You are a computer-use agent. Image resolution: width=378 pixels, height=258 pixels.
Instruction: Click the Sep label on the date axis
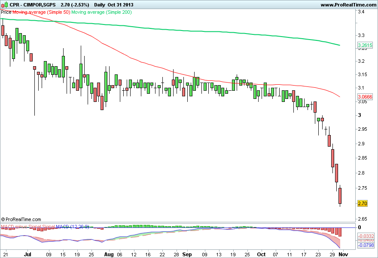[x=187, y=255]
